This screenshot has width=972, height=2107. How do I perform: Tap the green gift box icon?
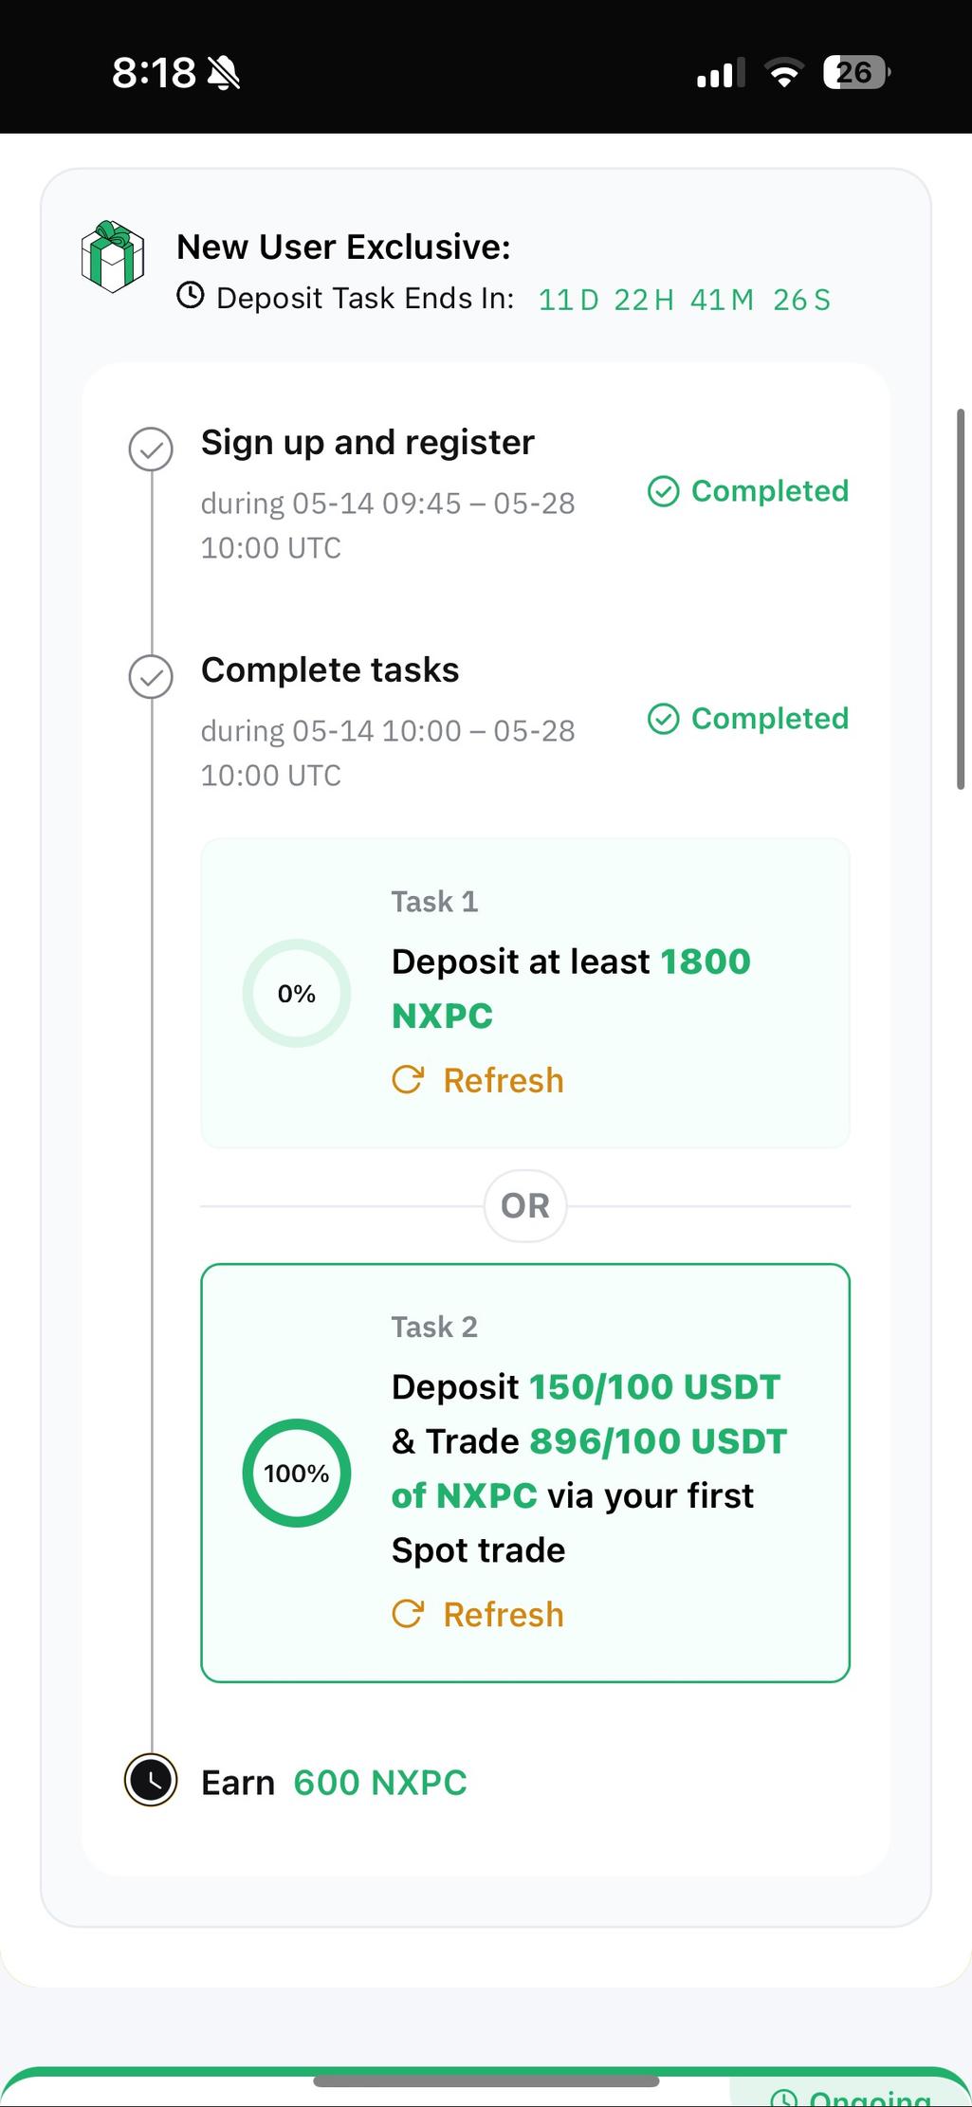(x=112, y=257)
